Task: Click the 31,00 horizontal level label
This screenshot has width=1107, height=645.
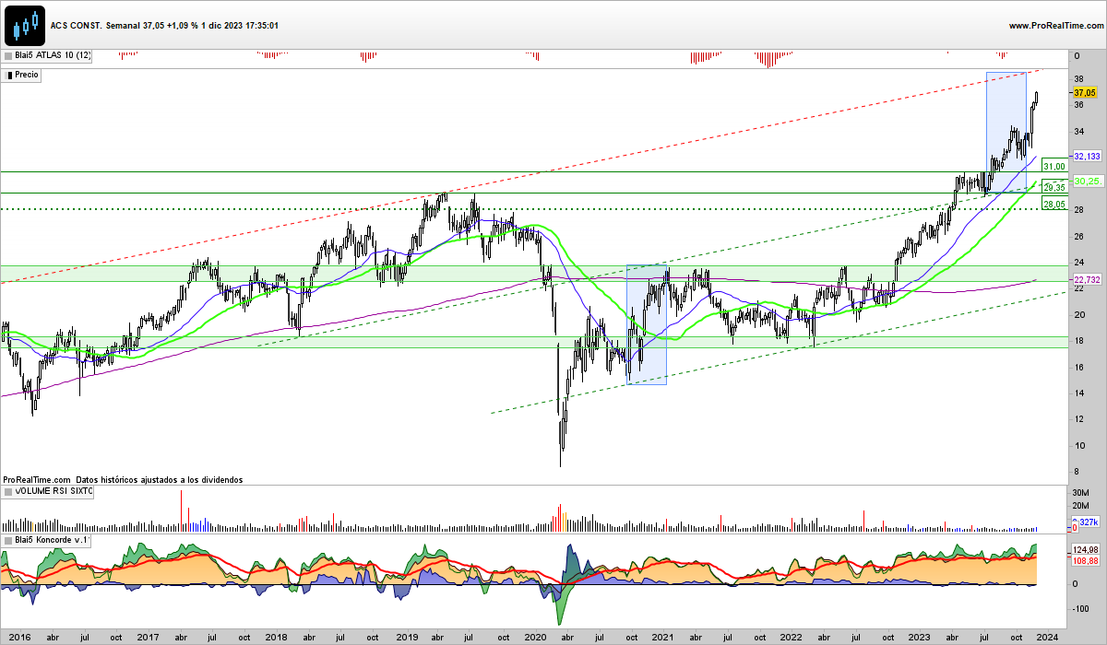Action: pyautogui.click(x=1053, y=166)
